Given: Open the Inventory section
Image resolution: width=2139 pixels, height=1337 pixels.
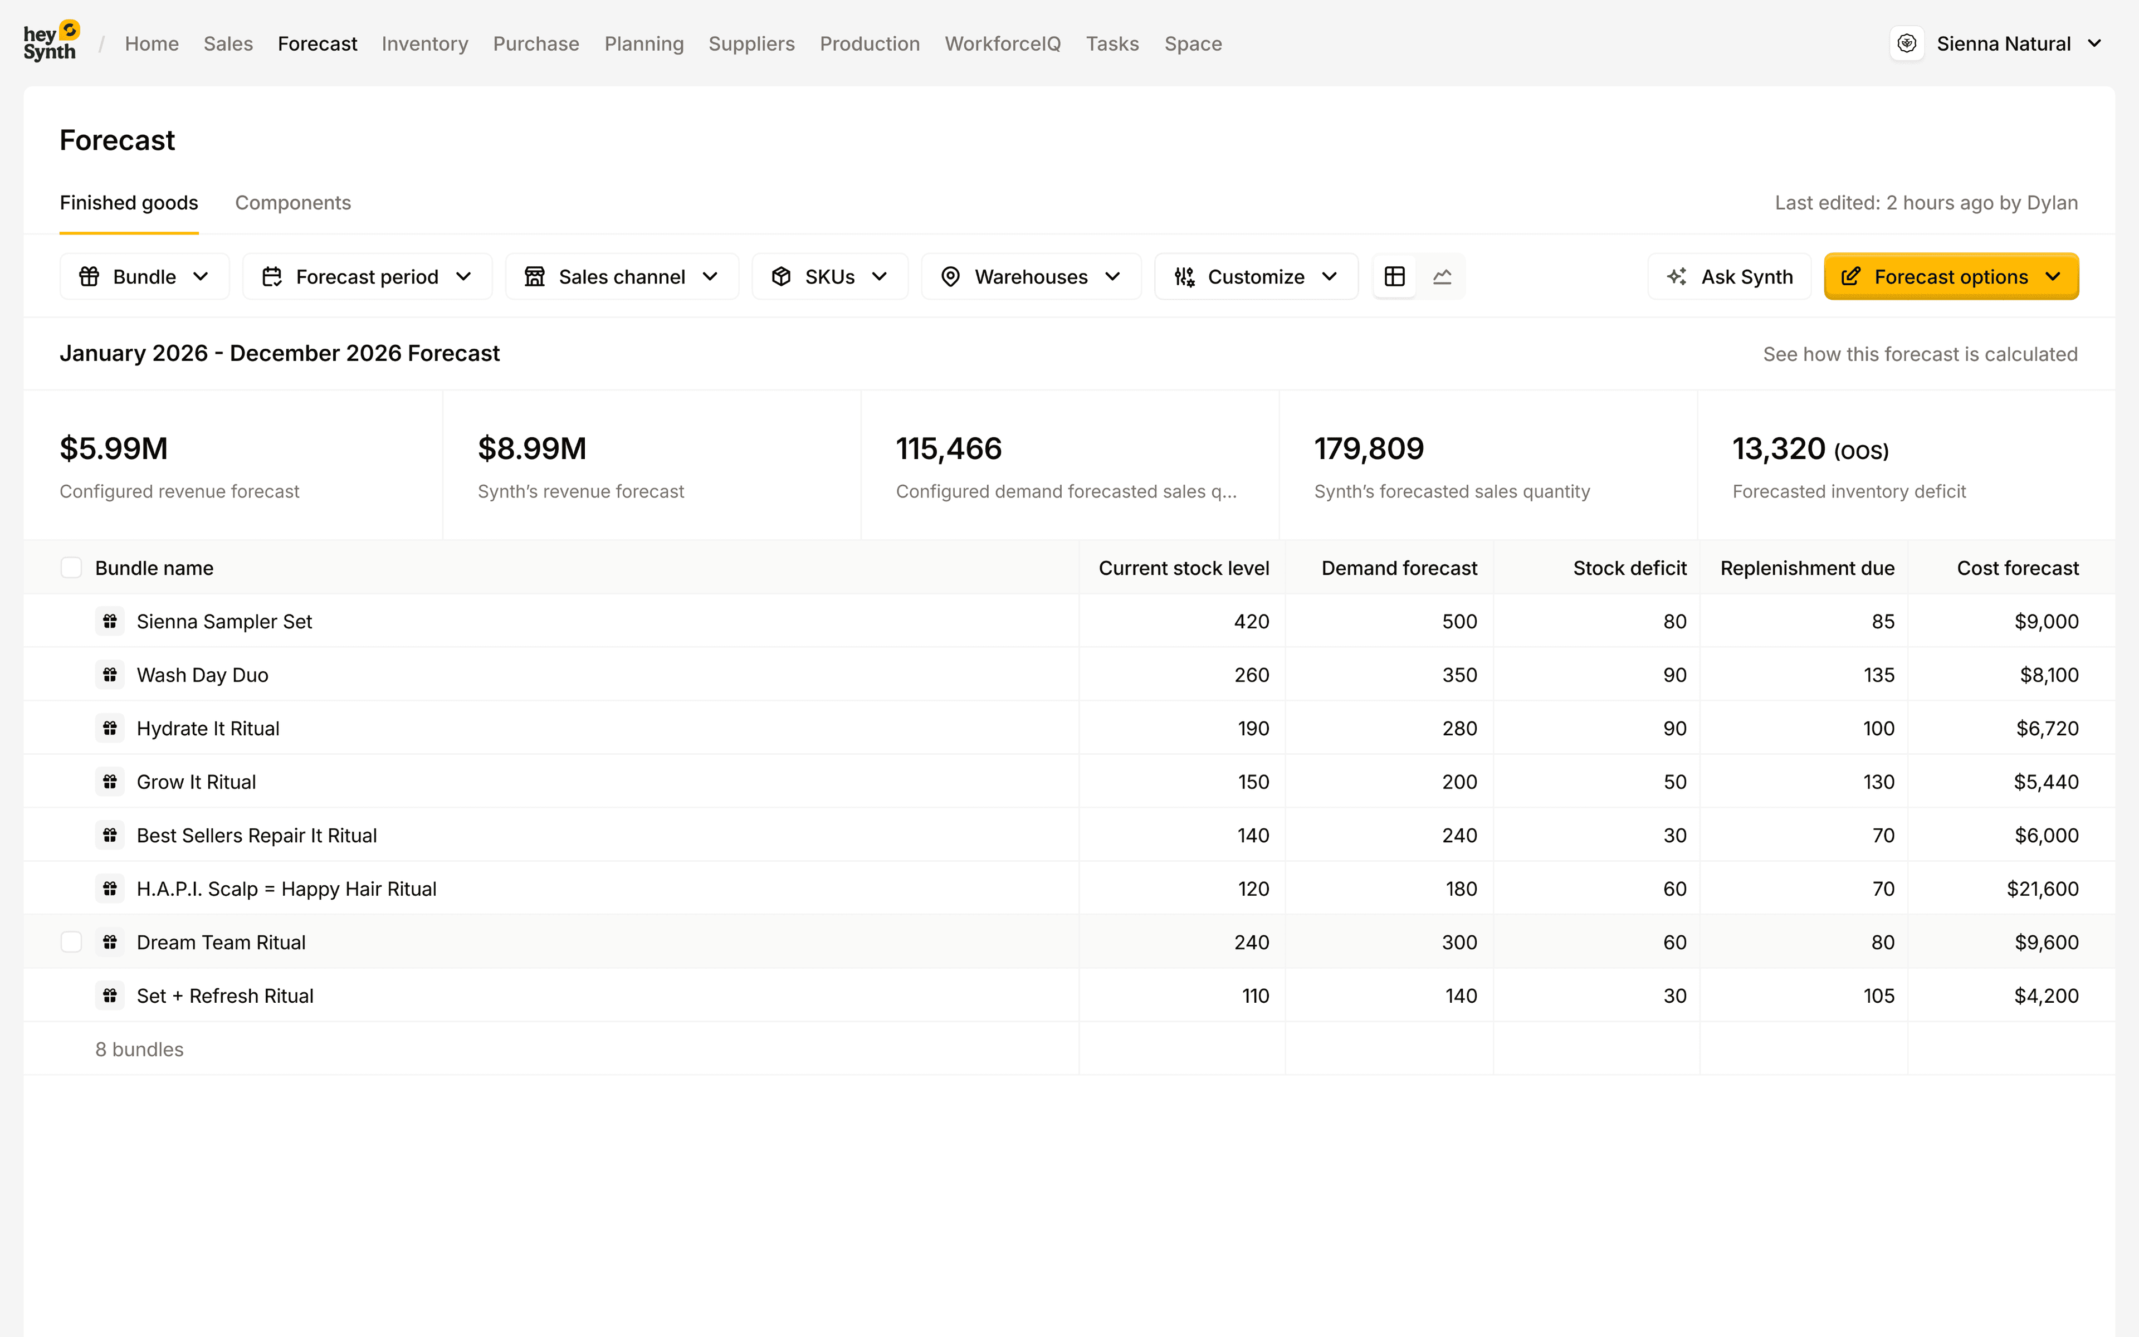Looking at the screenshot, I should pos(425,43).
